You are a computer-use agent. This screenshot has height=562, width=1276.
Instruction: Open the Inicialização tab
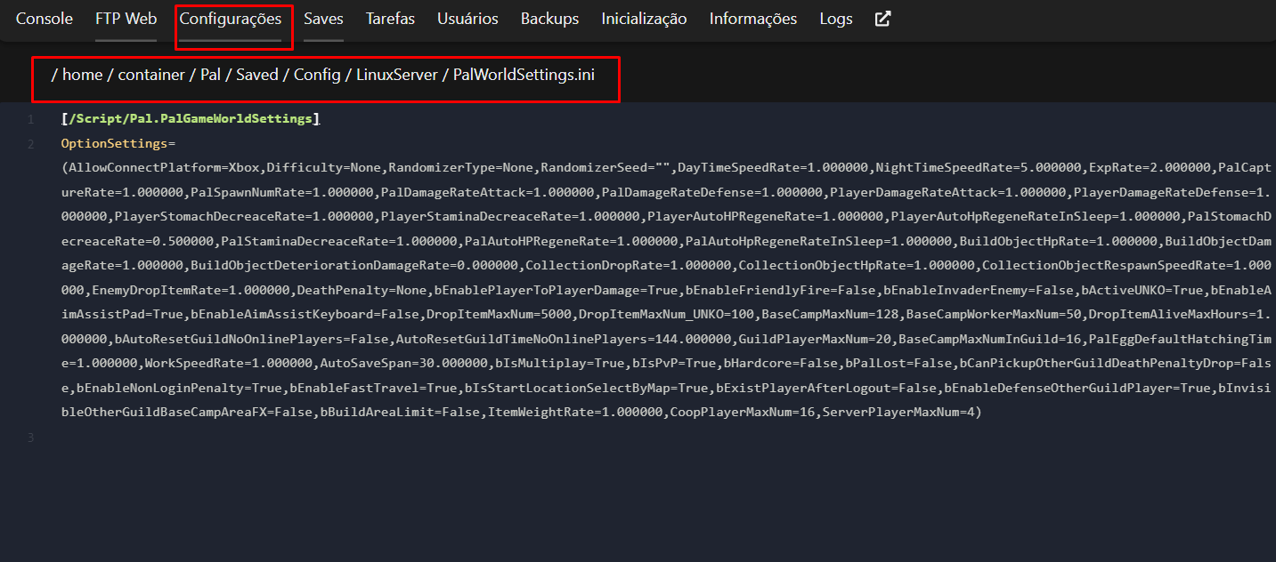click(x=644, y=19)
